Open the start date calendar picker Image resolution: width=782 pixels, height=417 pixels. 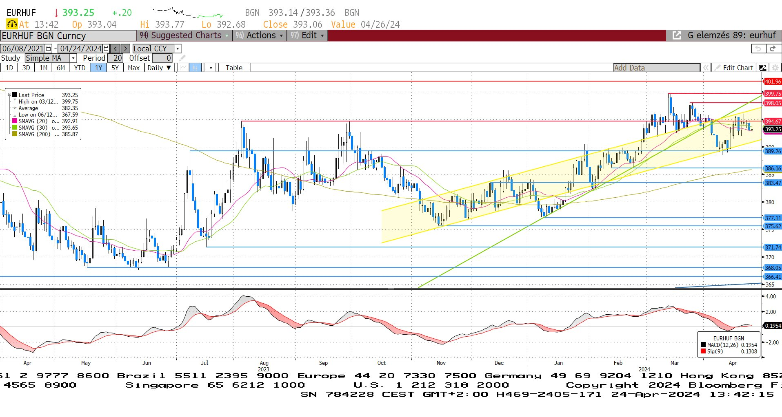[49, 49]
